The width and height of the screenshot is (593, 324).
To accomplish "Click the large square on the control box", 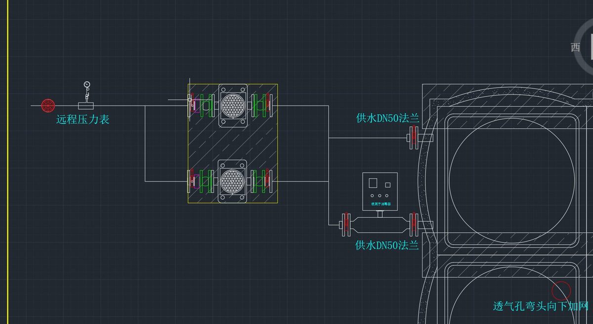I will click(x=373, y=183).
